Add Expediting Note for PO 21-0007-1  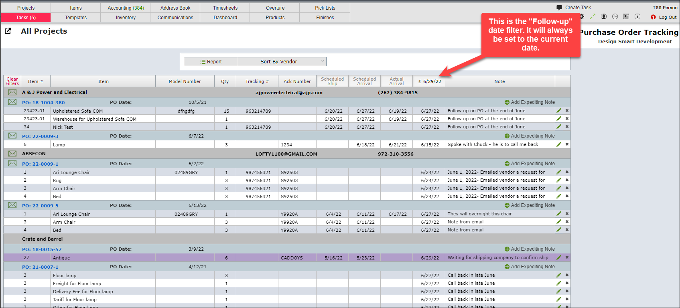tap(530, 267)
